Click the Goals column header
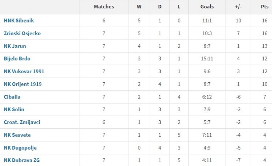The height and width of the screenshot is (166, 272). tap(207, 7)
